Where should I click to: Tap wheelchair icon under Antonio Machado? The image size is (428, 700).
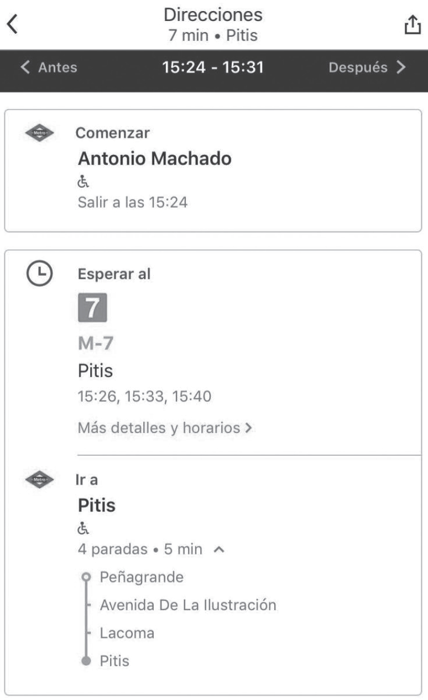point(82,182)
